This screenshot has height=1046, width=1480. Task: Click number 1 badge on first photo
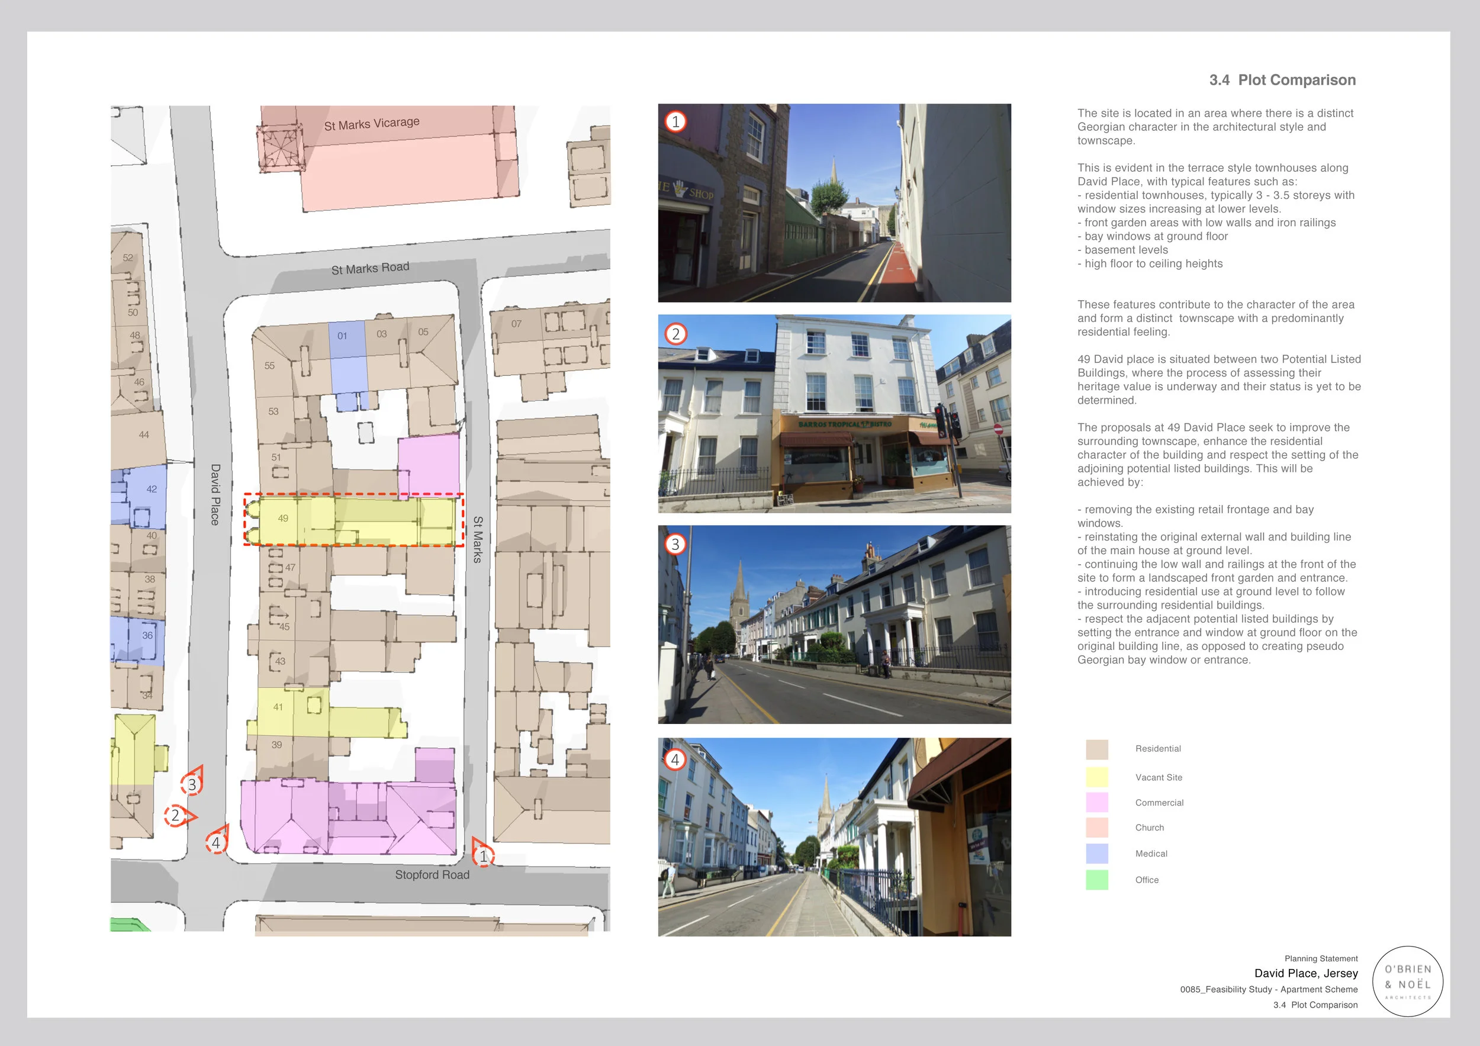[x=675, y=121]
